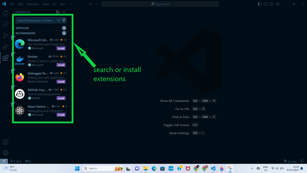This screenshot has height=173, width=307.
Task: Go back with the navigation arrow
Action: (91, 4)
